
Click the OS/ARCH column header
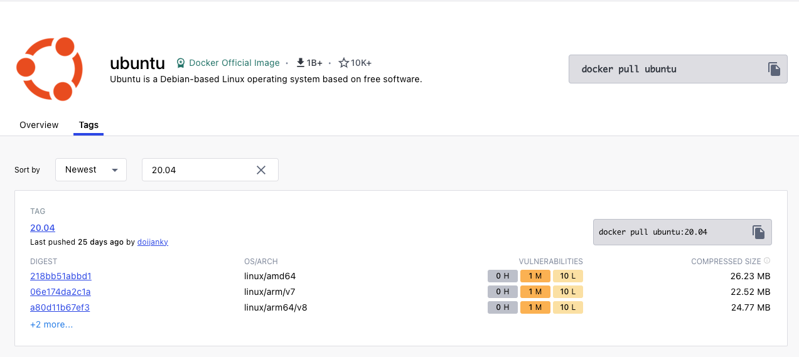[x=261, y=261]
